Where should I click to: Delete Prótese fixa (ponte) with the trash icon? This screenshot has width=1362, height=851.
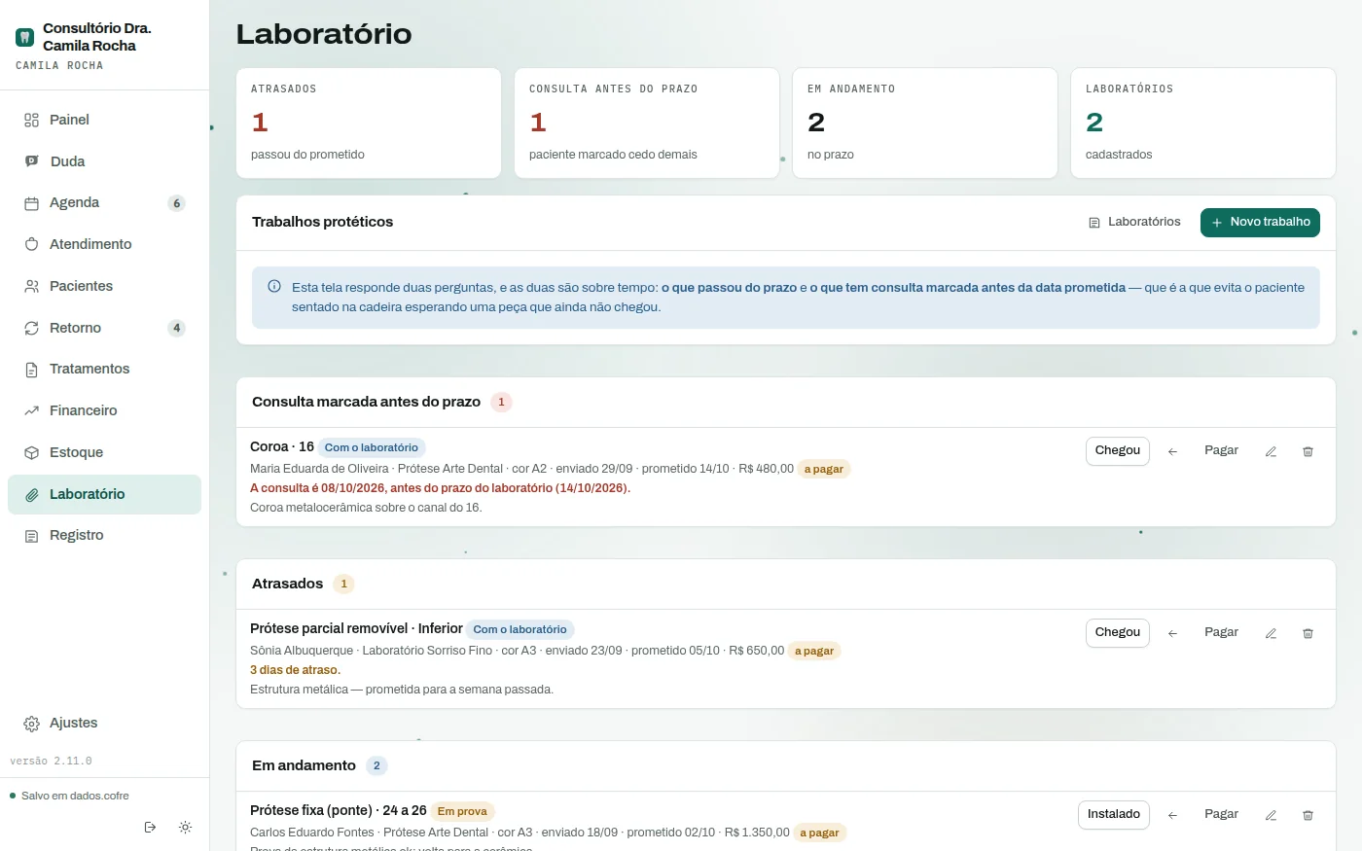(x=1308, y=815)
